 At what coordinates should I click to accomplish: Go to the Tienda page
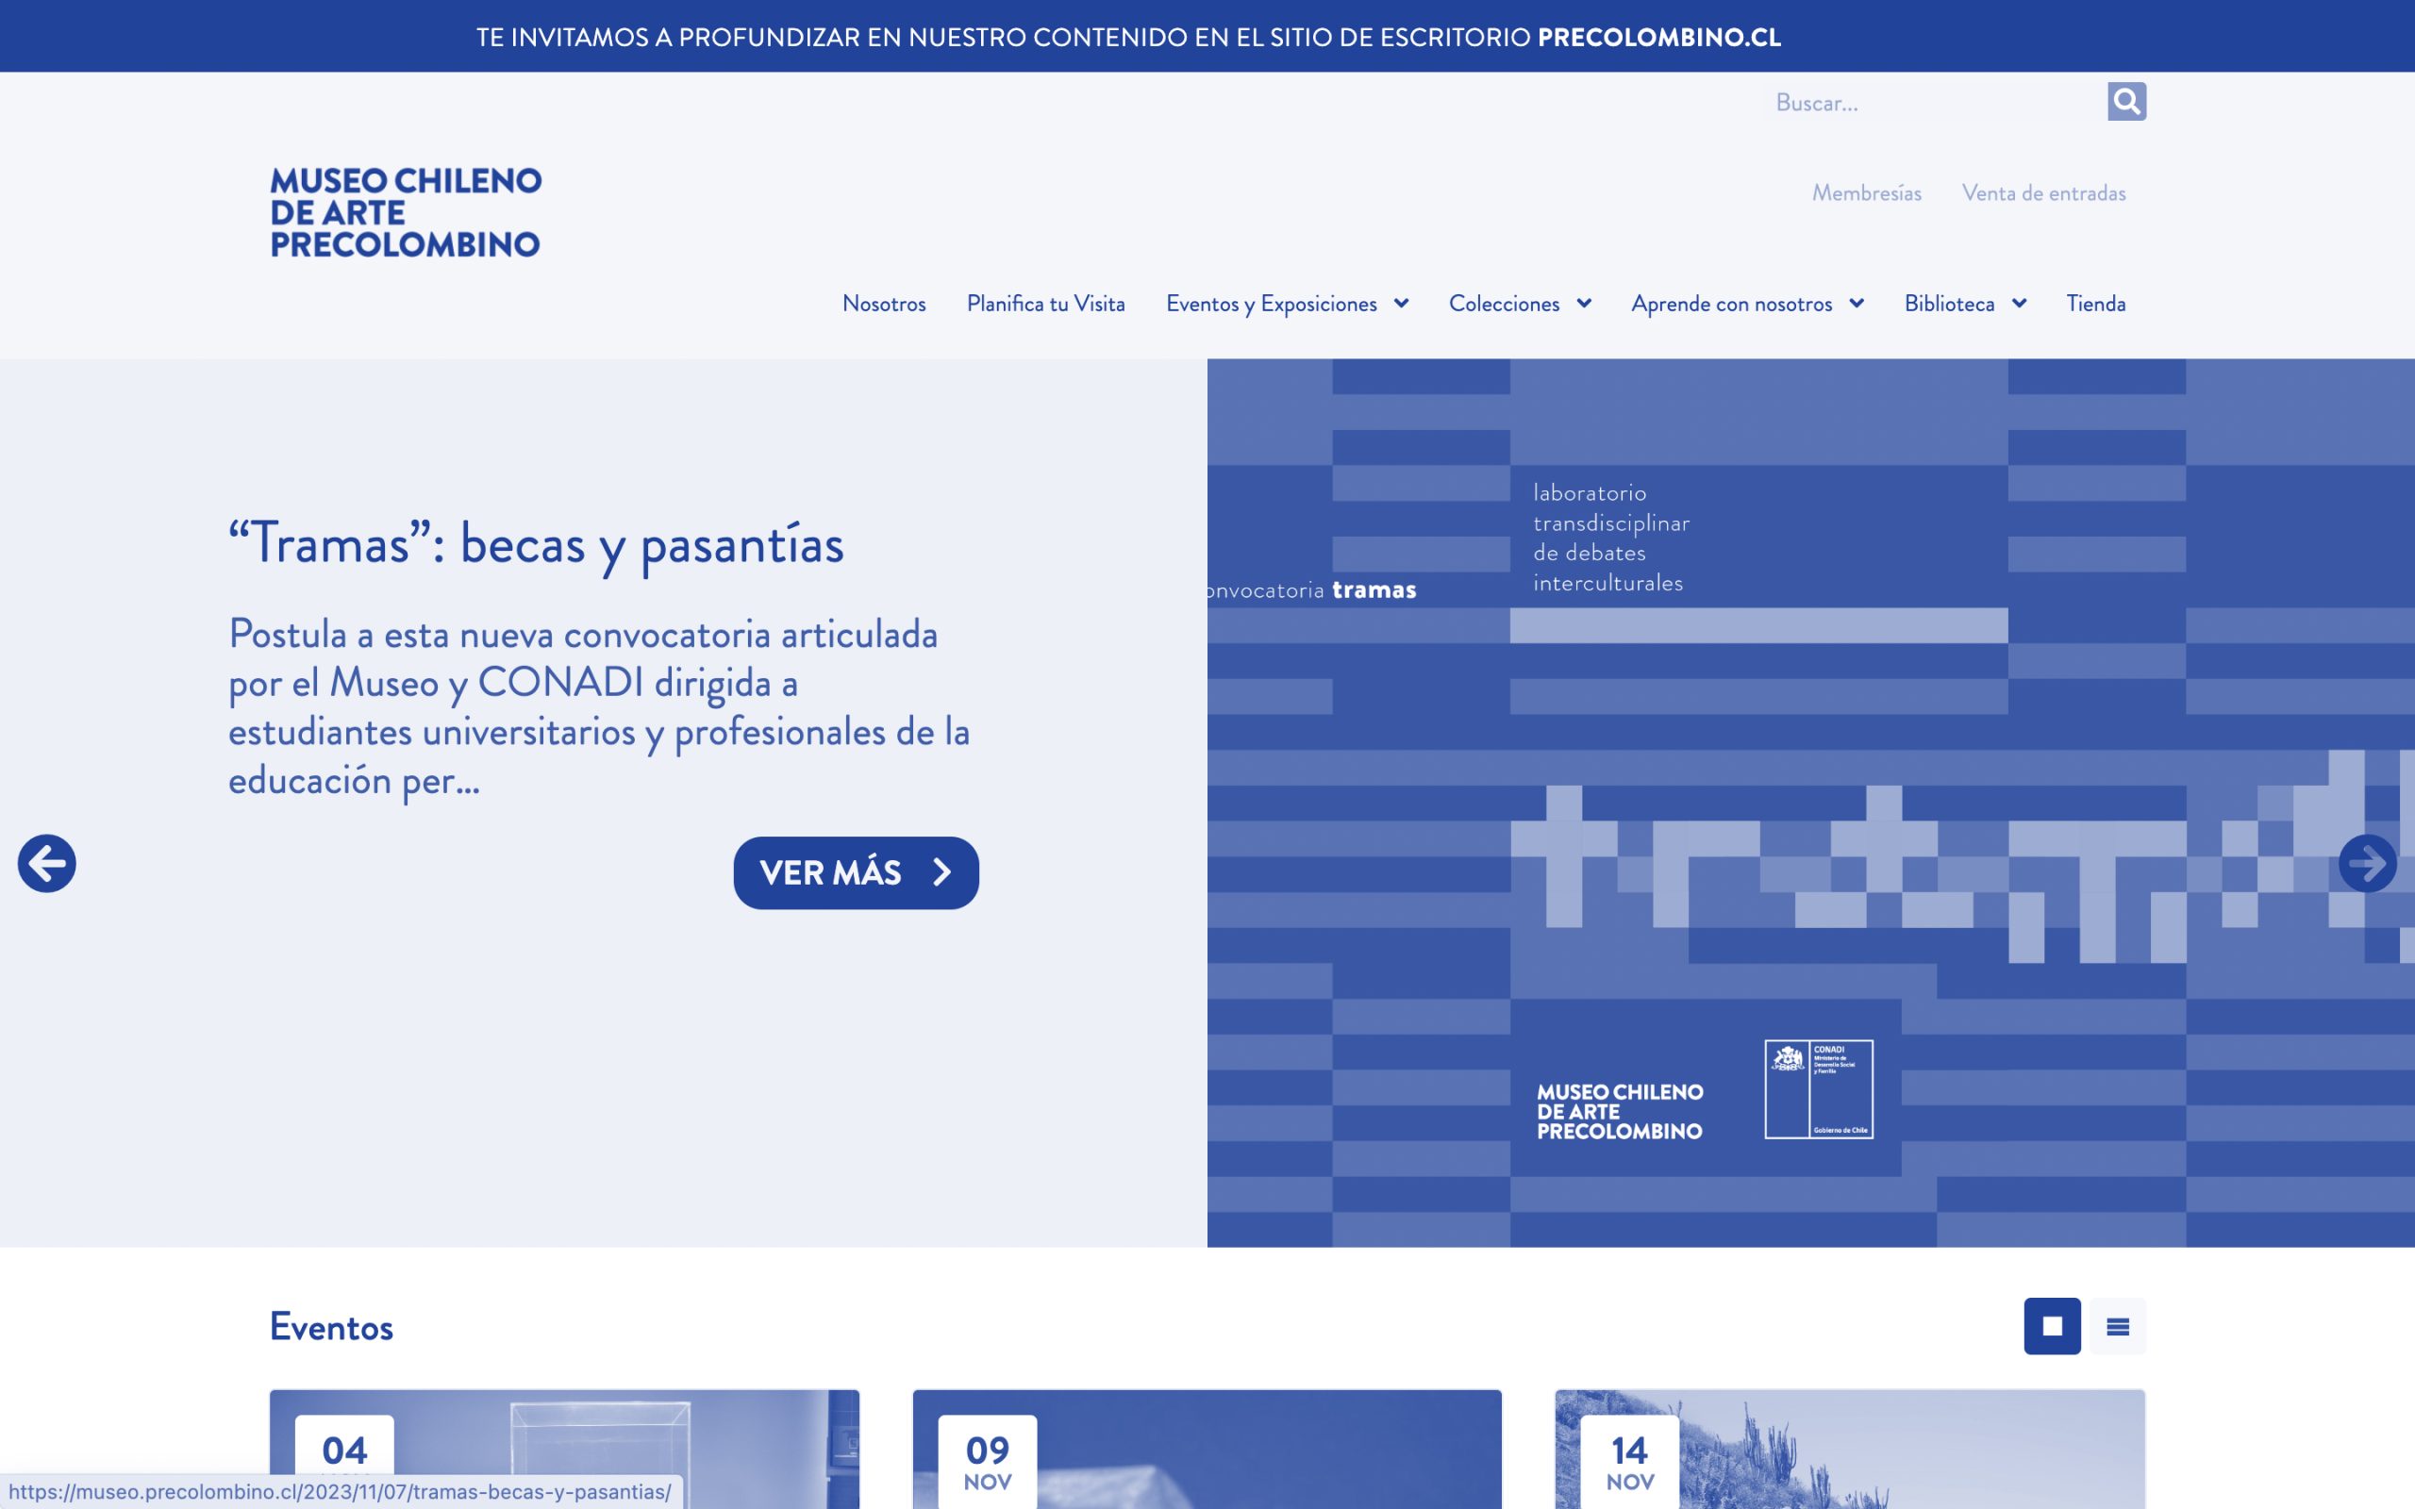[2095, 304]
